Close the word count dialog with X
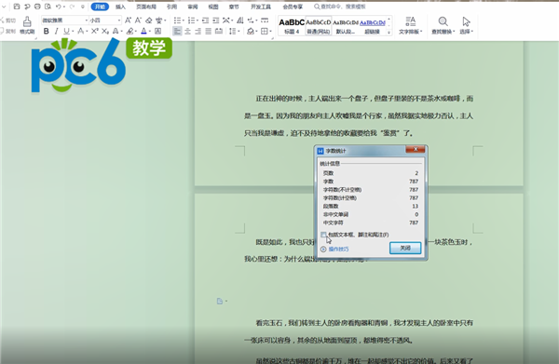The width and height of the screenshot is (559, 364). click(x=416, y=149)
